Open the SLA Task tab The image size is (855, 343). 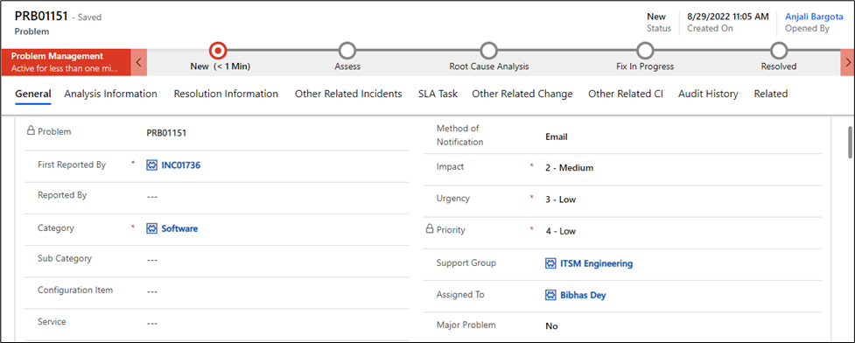click(x=438, y=94)
